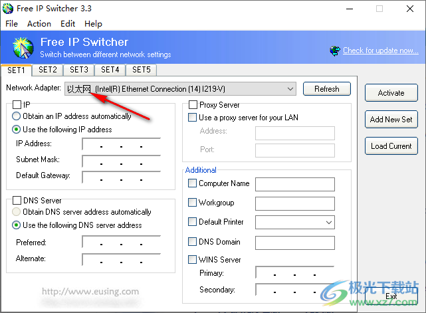Click the Subnet Mask input field
The image size is (426, 313).
(x=122, y=161)
